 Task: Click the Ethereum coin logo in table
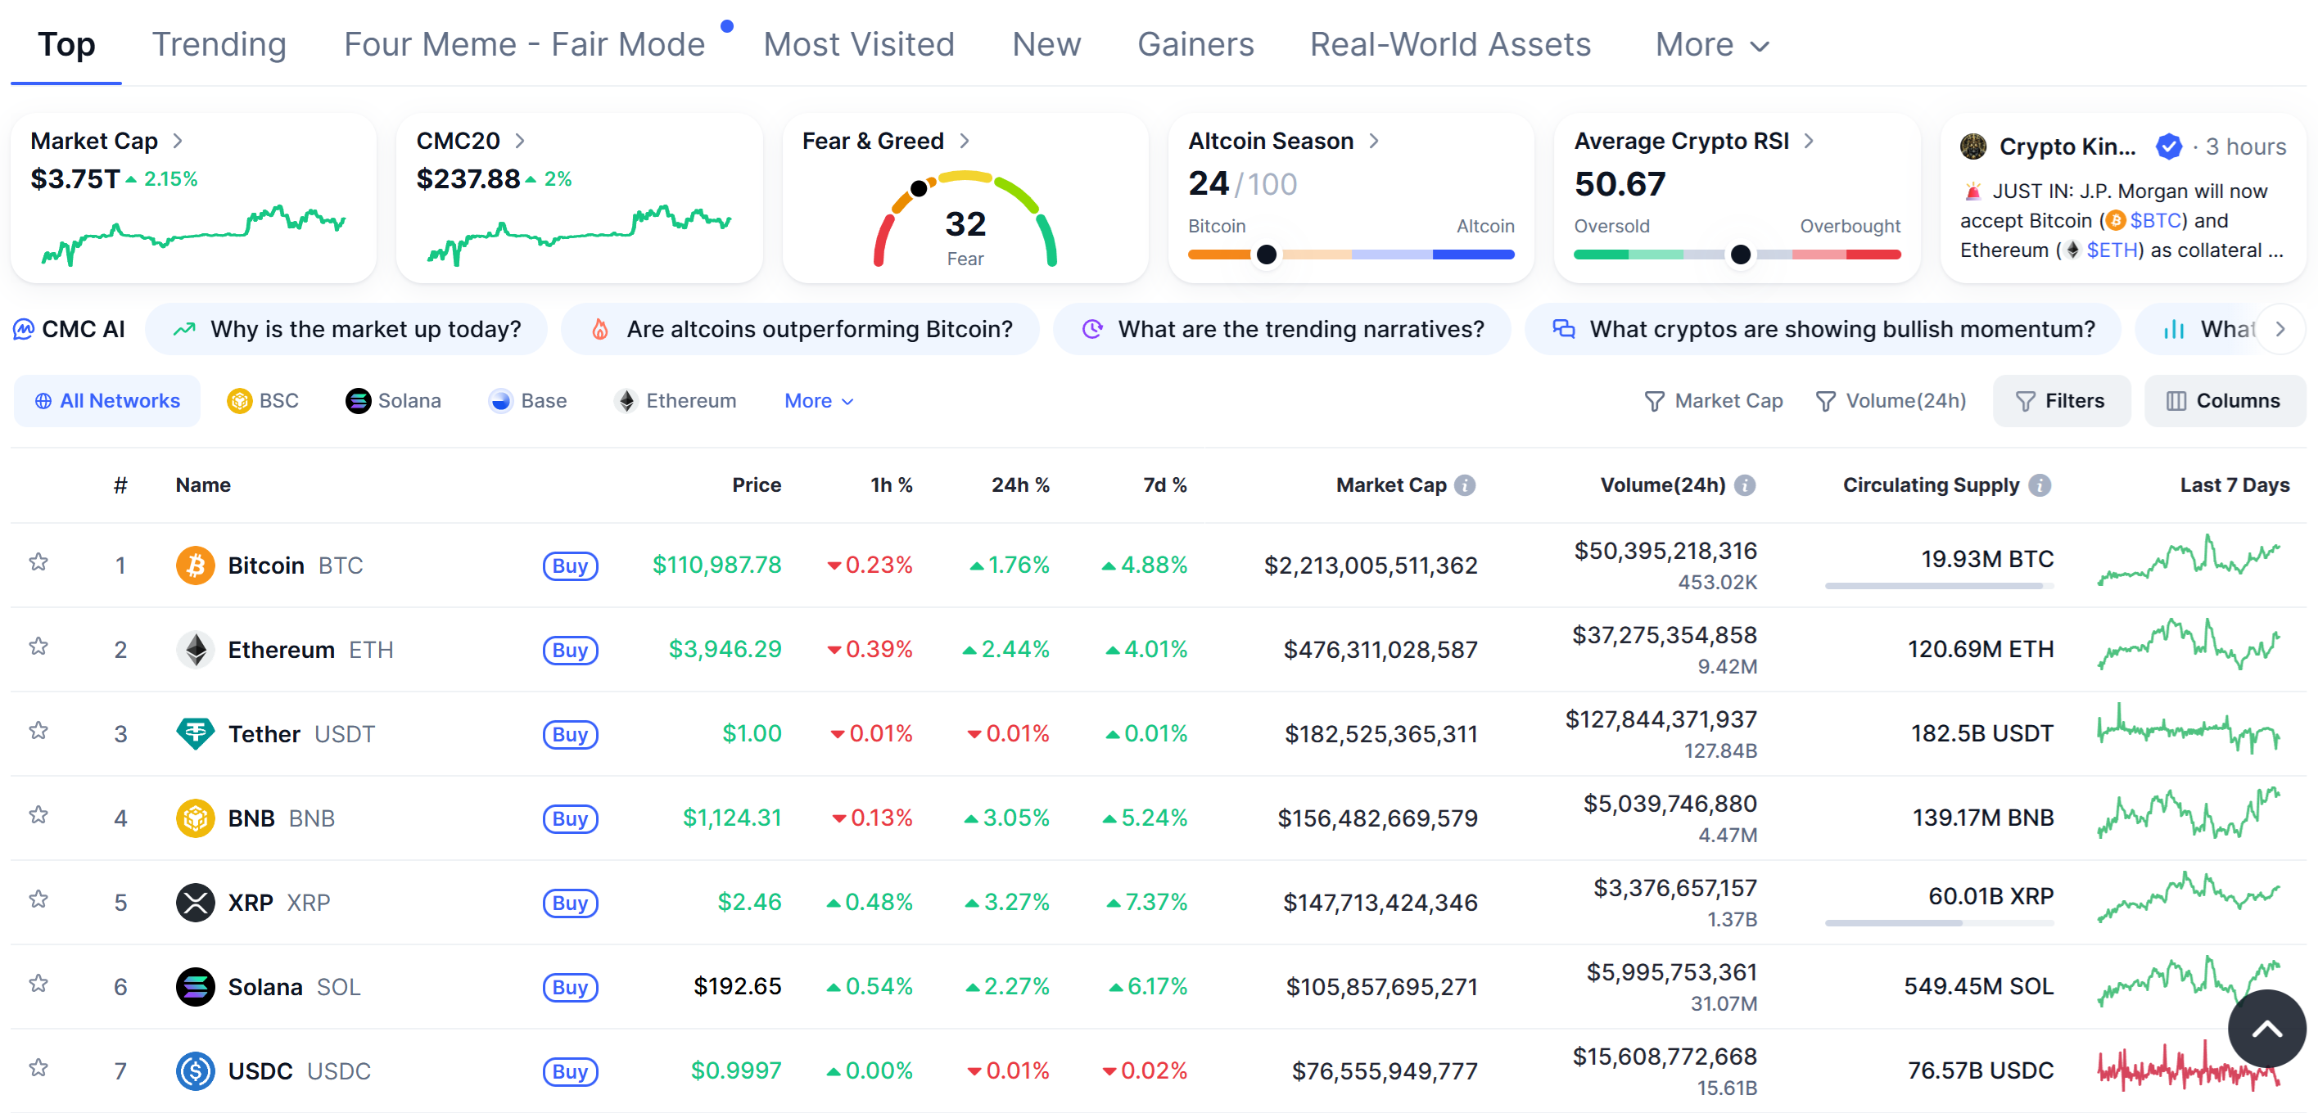click(x=194, y=650)
